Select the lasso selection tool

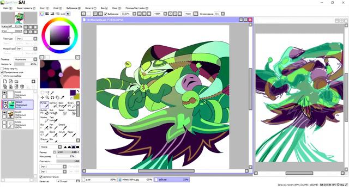click(47, 93)
